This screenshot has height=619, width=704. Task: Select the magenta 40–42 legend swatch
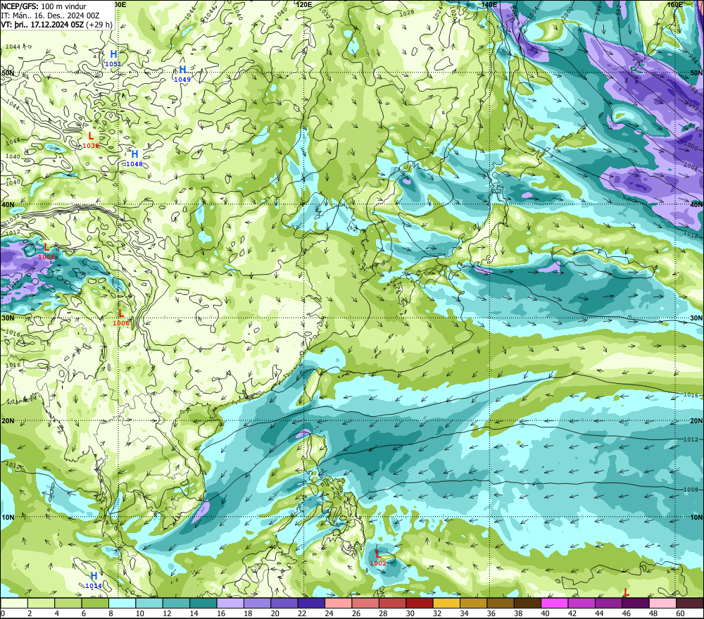pos(555,604)
